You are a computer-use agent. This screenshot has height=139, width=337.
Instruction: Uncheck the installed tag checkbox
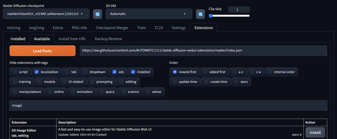133,72
